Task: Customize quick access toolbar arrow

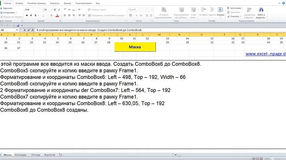Action: tap(22, 26)
